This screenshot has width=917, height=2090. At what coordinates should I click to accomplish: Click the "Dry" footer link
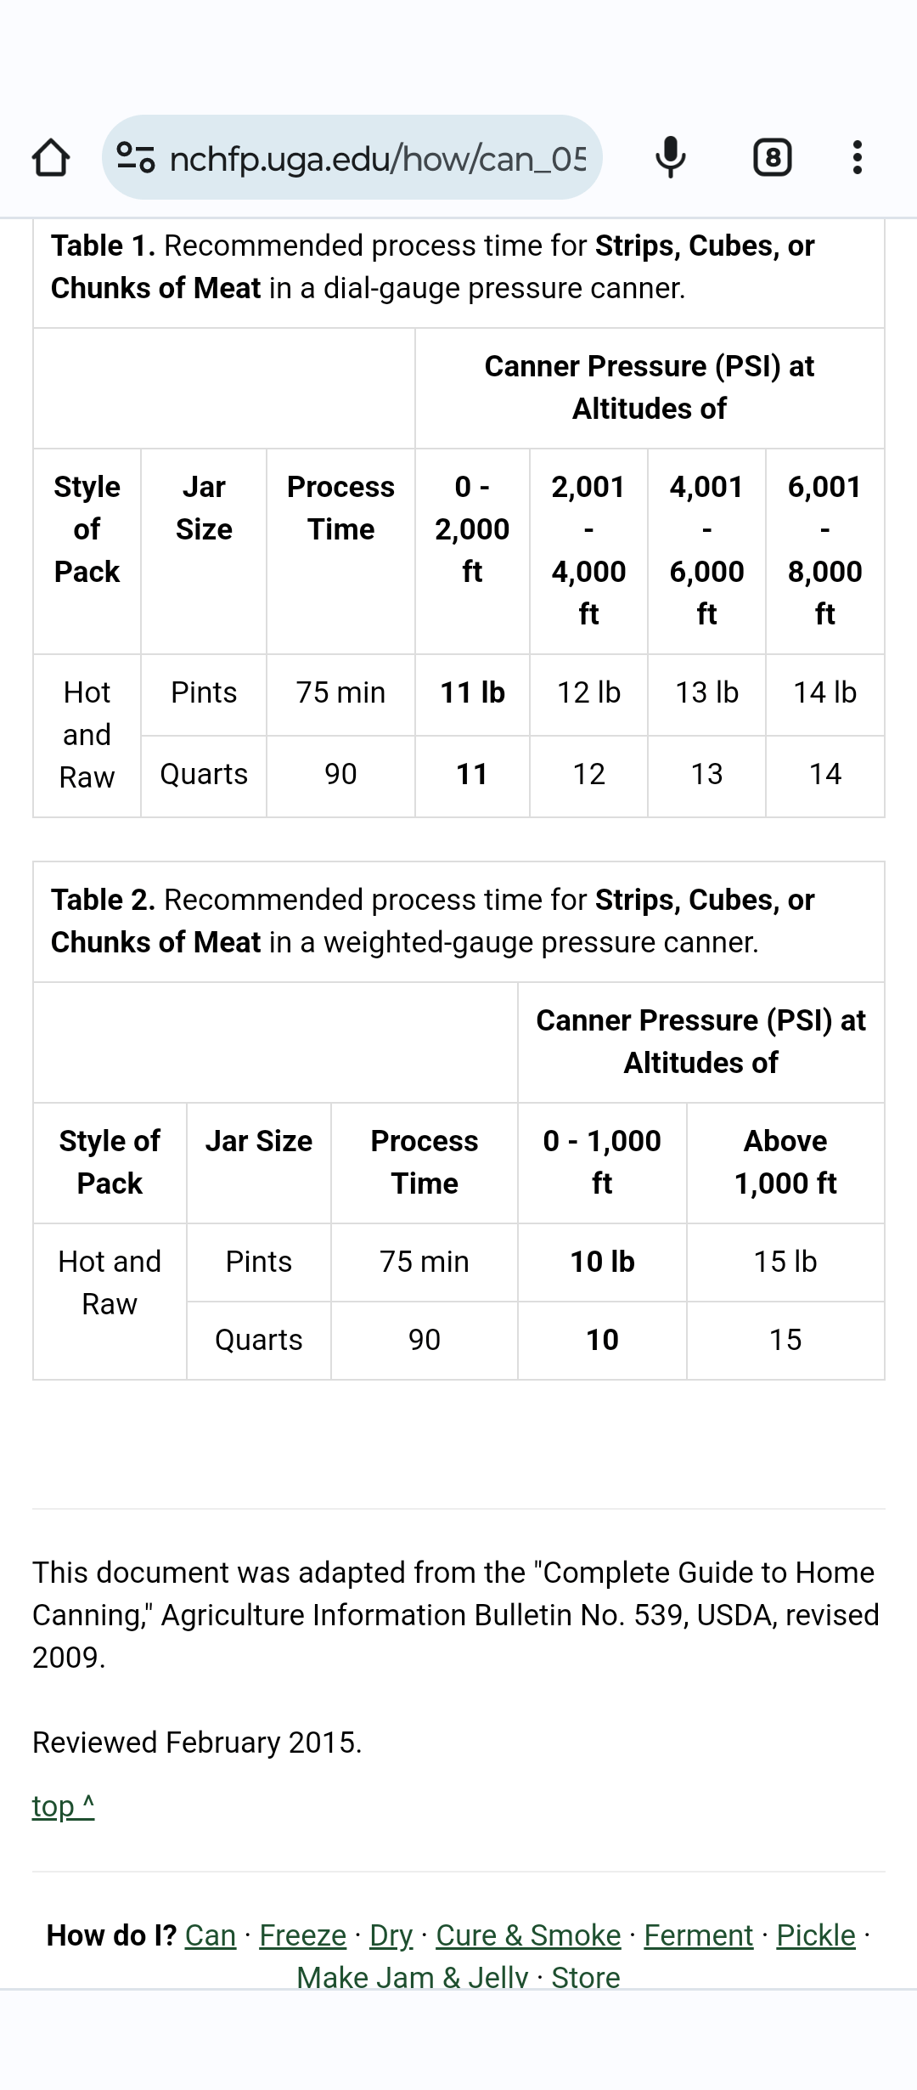click(391, 1935)
